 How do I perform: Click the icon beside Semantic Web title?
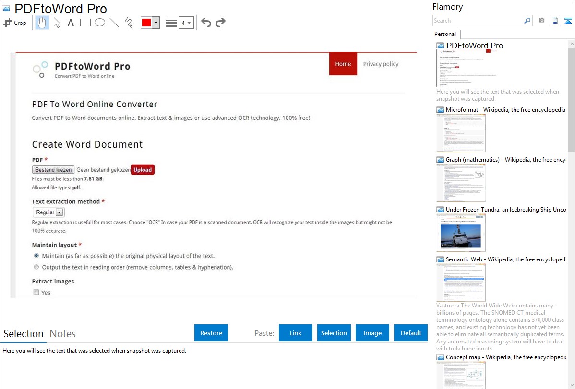(440, 259)
